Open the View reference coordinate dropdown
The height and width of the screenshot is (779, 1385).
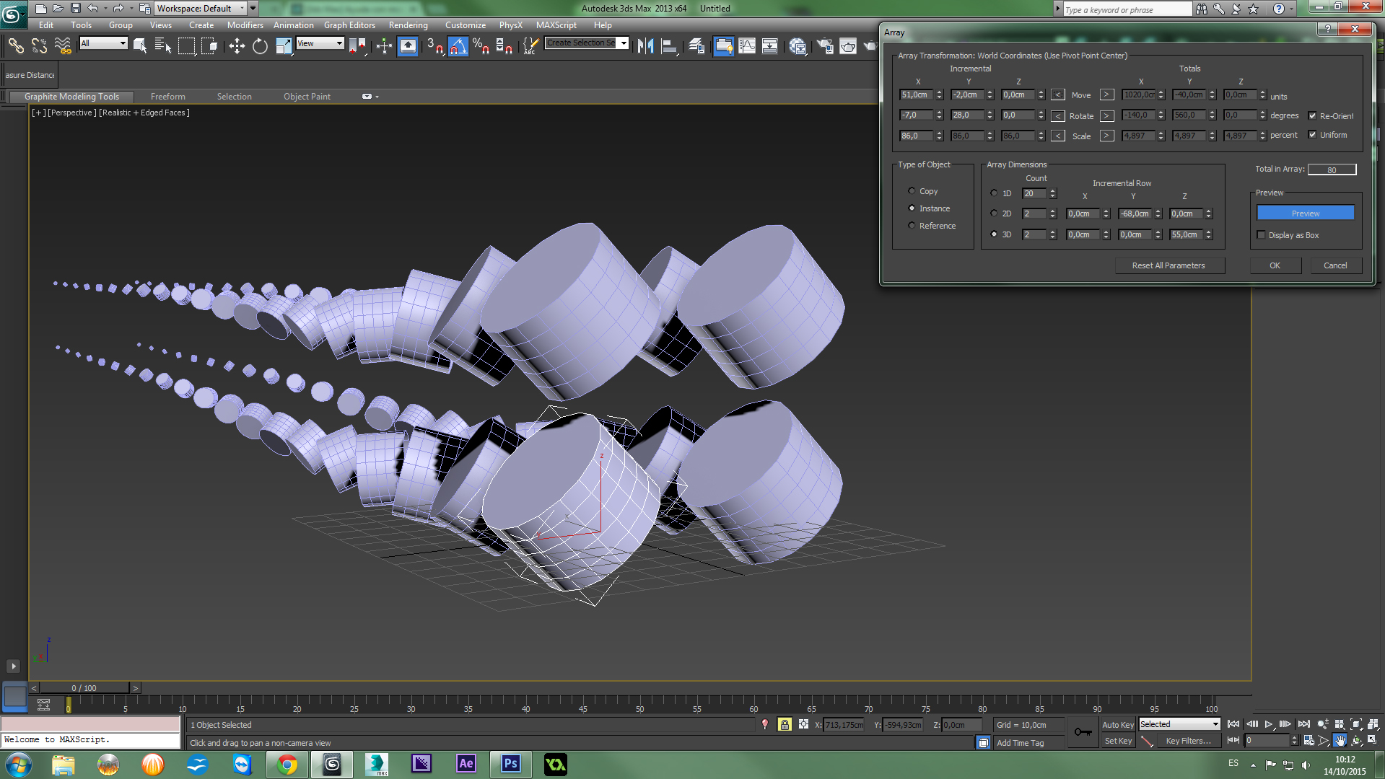pos(320,43)
